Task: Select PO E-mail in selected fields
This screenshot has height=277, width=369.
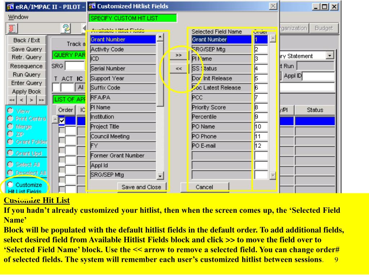Action: click(x=221, y=146)
